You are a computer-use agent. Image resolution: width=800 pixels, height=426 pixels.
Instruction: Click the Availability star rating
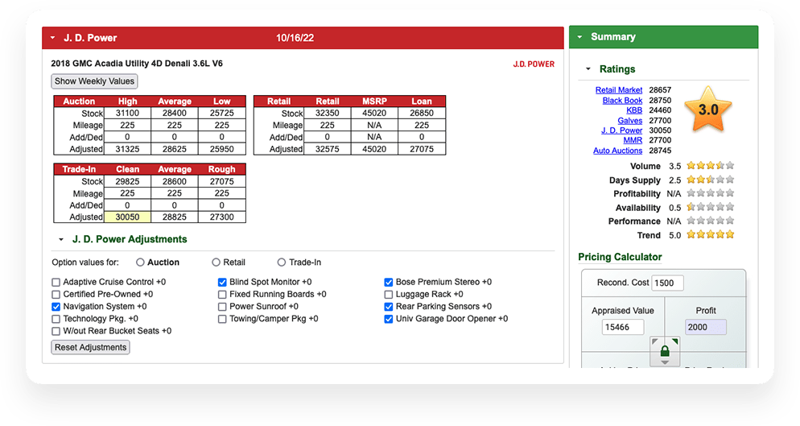(710, 207)
